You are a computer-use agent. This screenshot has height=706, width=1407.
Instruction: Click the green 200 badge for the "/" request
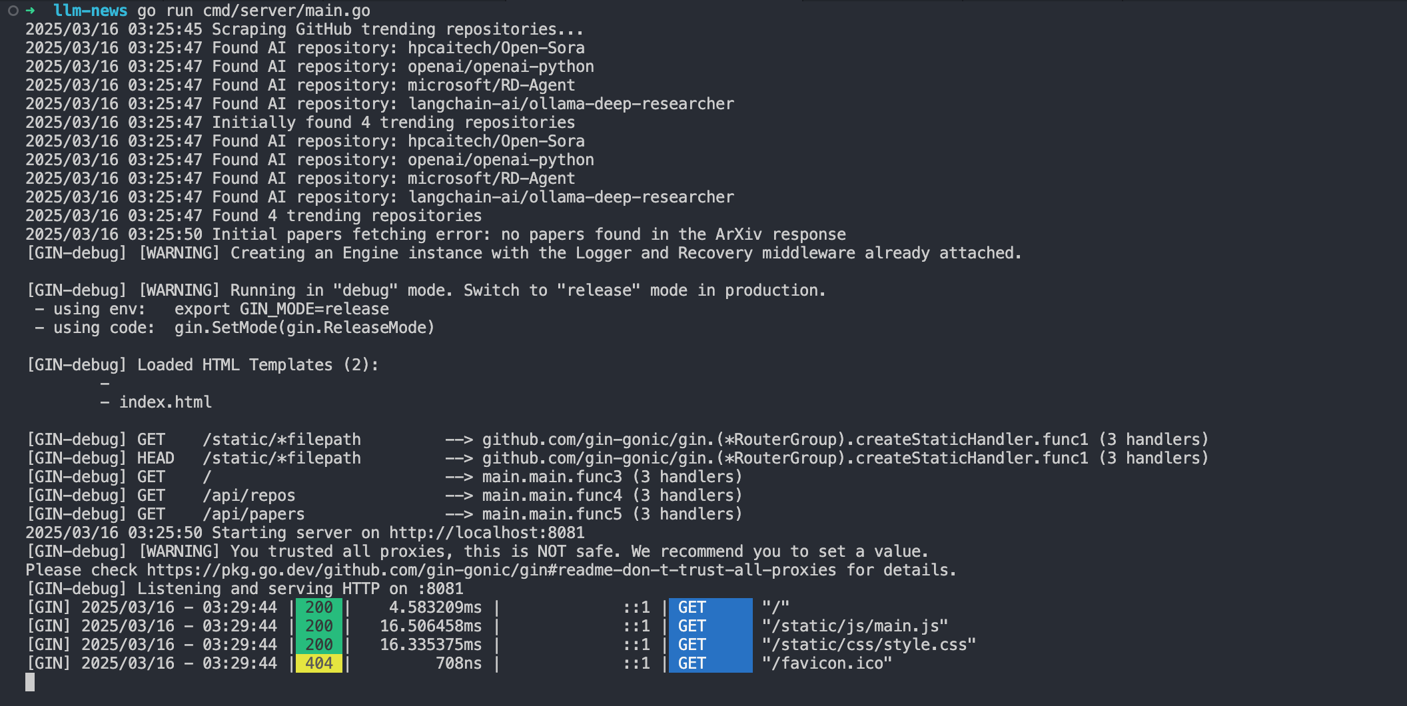318,607
